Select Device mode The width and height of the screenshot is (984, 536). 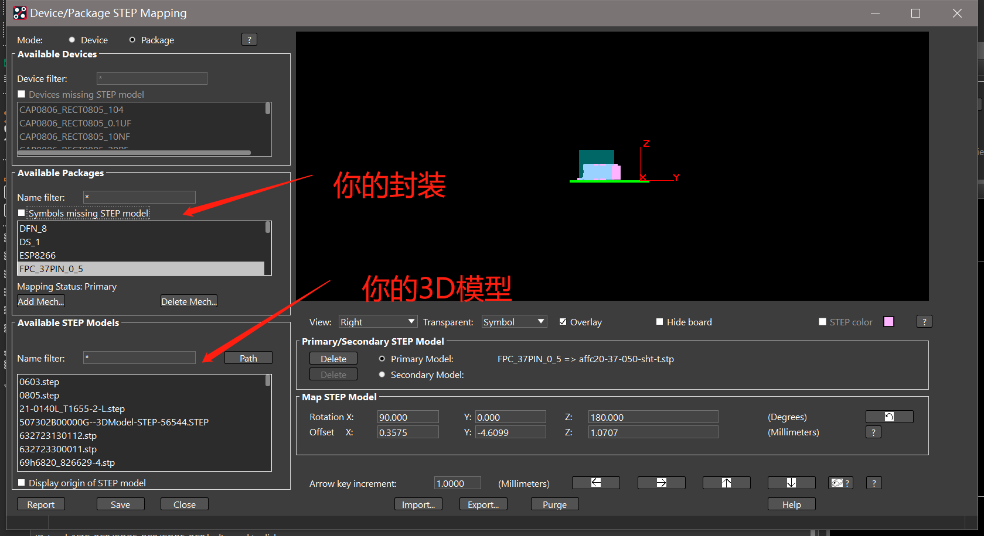click(x=72, y=40)
